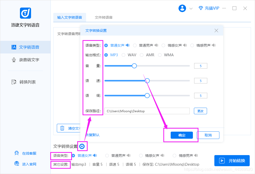
Task: Play bottom 情感男声 speaker preview icon
Action: pyautogui.click(x=196, y=156)
